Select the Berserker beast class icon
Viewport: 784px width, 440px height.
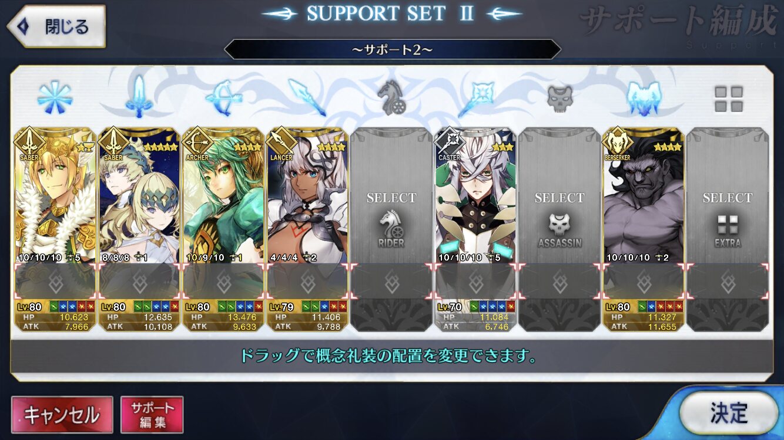click(x=644, y=97)
